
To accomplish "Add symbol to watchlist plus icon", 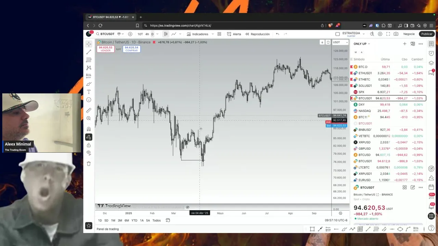I will (404, 44).
